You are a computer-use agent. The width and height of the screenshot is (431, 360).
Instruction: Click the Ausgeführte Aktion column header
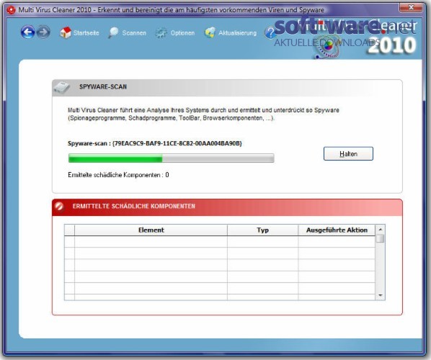click(x=337, y=230)
